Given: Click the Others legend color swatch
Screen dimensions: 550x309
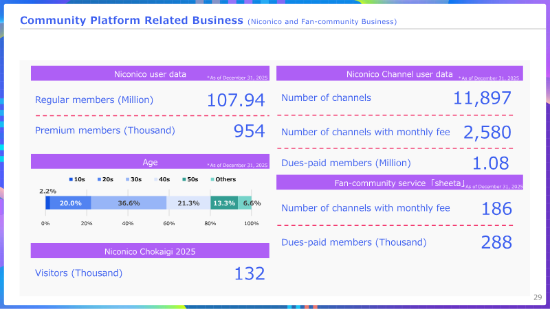Looking at the screenshot, I should (212, 179).
